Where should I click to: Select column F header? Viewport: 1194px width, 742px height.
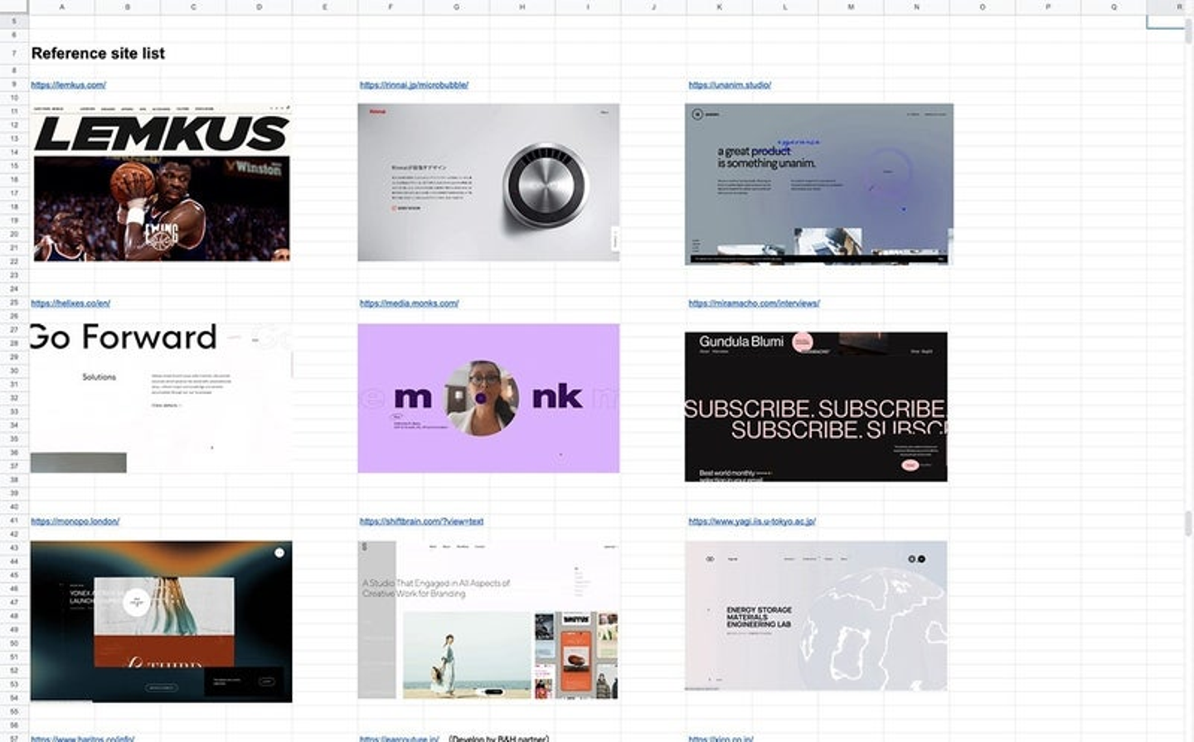(391, 7)
